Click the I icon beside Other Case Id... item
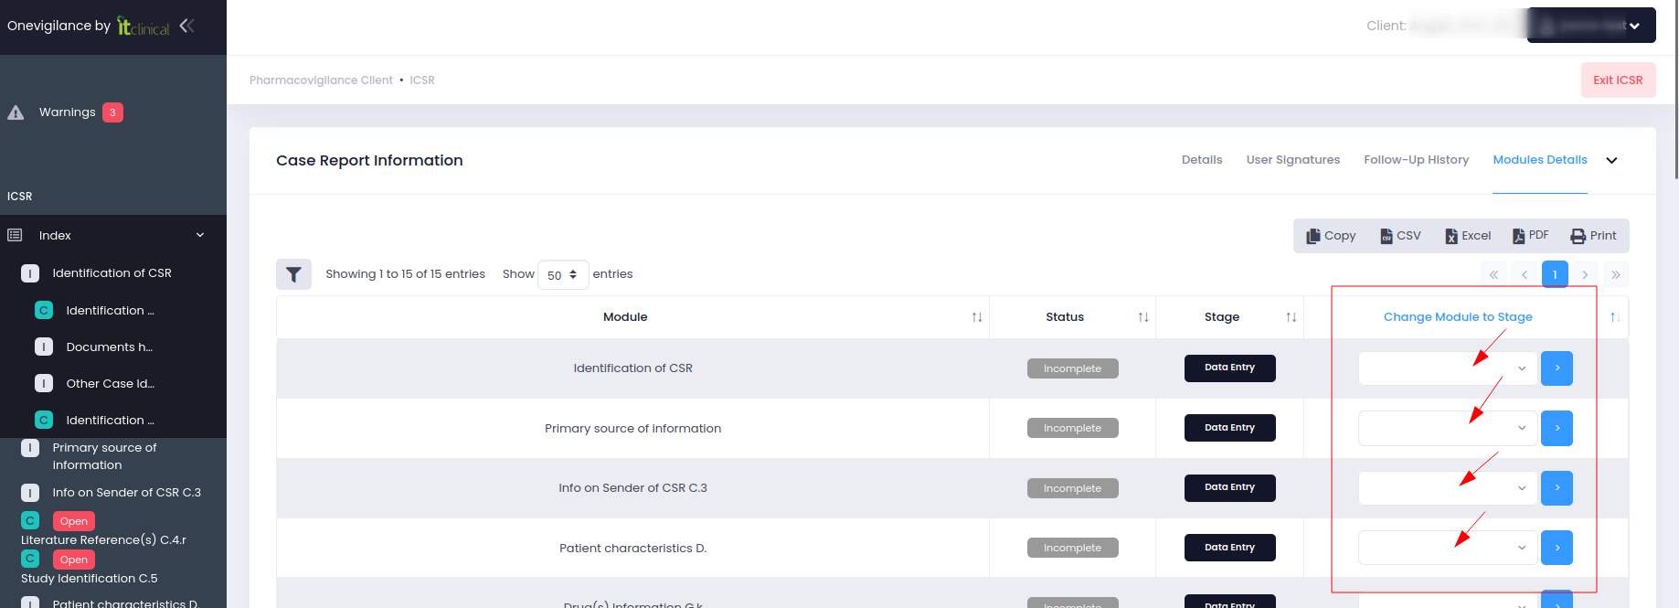Image resolution: width=1679 pixels, height=608 pixels. point(44,383)
